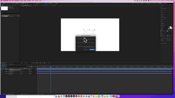The height and width of the screenshot is (98, 175).
Task: Enable frame blending for the timeline
Action: pyautogui.click(x=31, y=66)
